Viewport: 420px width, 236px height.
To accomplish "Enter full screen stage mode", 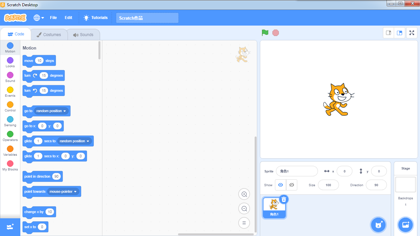I will point(412,33).
